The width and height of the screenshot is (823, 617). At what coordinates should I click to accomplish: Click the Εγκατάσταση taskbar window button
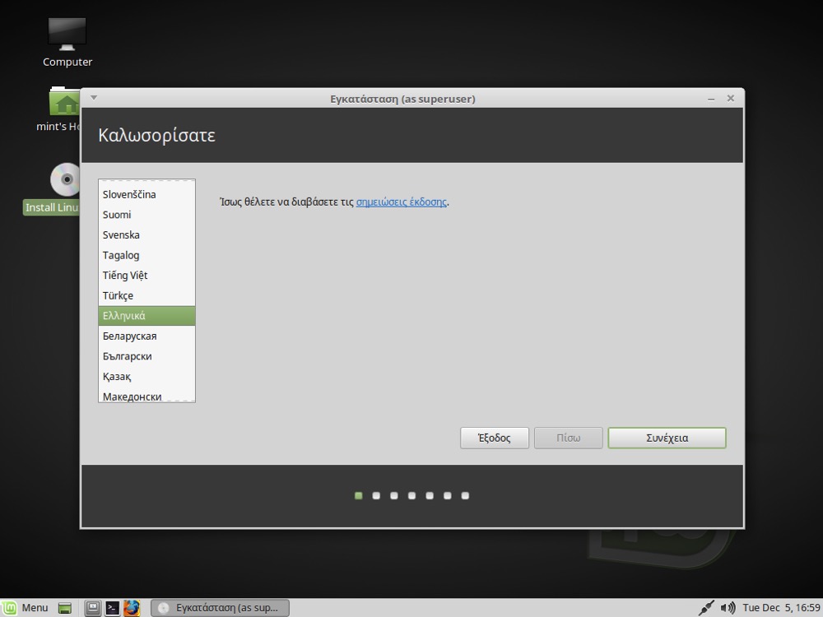(220, 608)
